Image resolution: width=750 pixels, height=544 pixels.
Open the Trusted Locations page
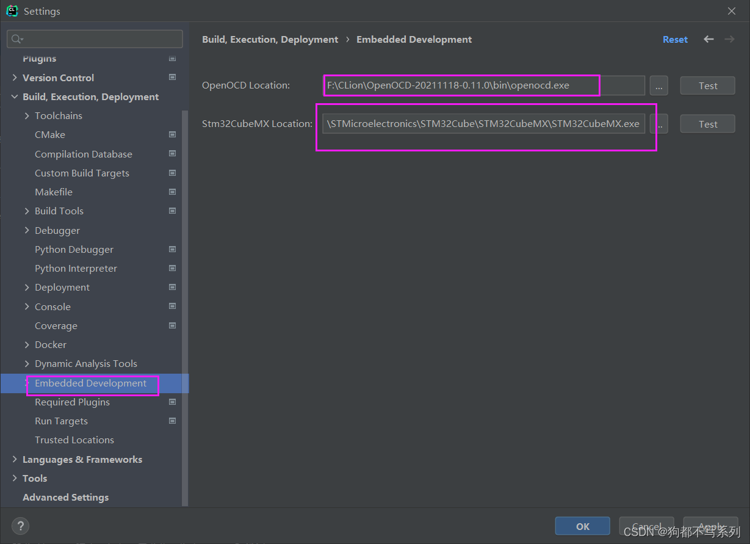click(74, 440)
